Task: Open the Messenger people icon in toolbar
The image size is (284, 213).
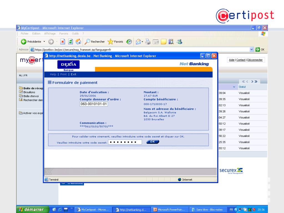Action: [x=179, y=42]
